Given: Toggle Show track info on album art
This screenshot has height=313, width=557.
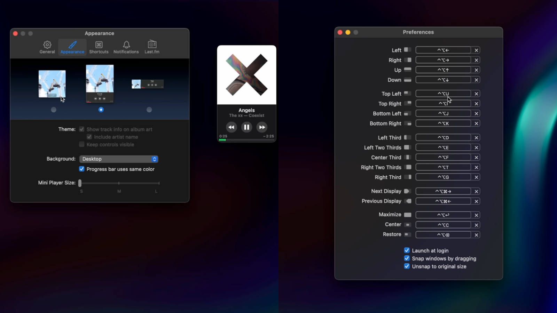Looking at the screenshot, I should tap(81, 129).
